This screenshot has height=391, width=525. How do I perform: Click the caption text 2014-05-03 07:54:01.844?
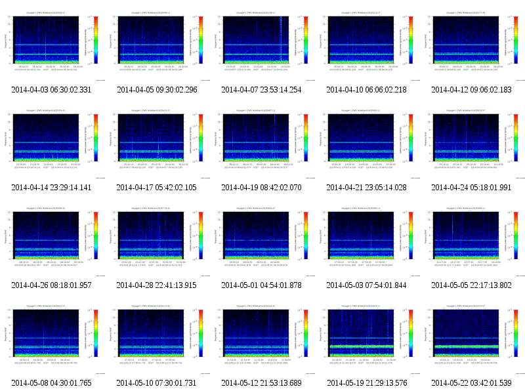pos(366,285)
